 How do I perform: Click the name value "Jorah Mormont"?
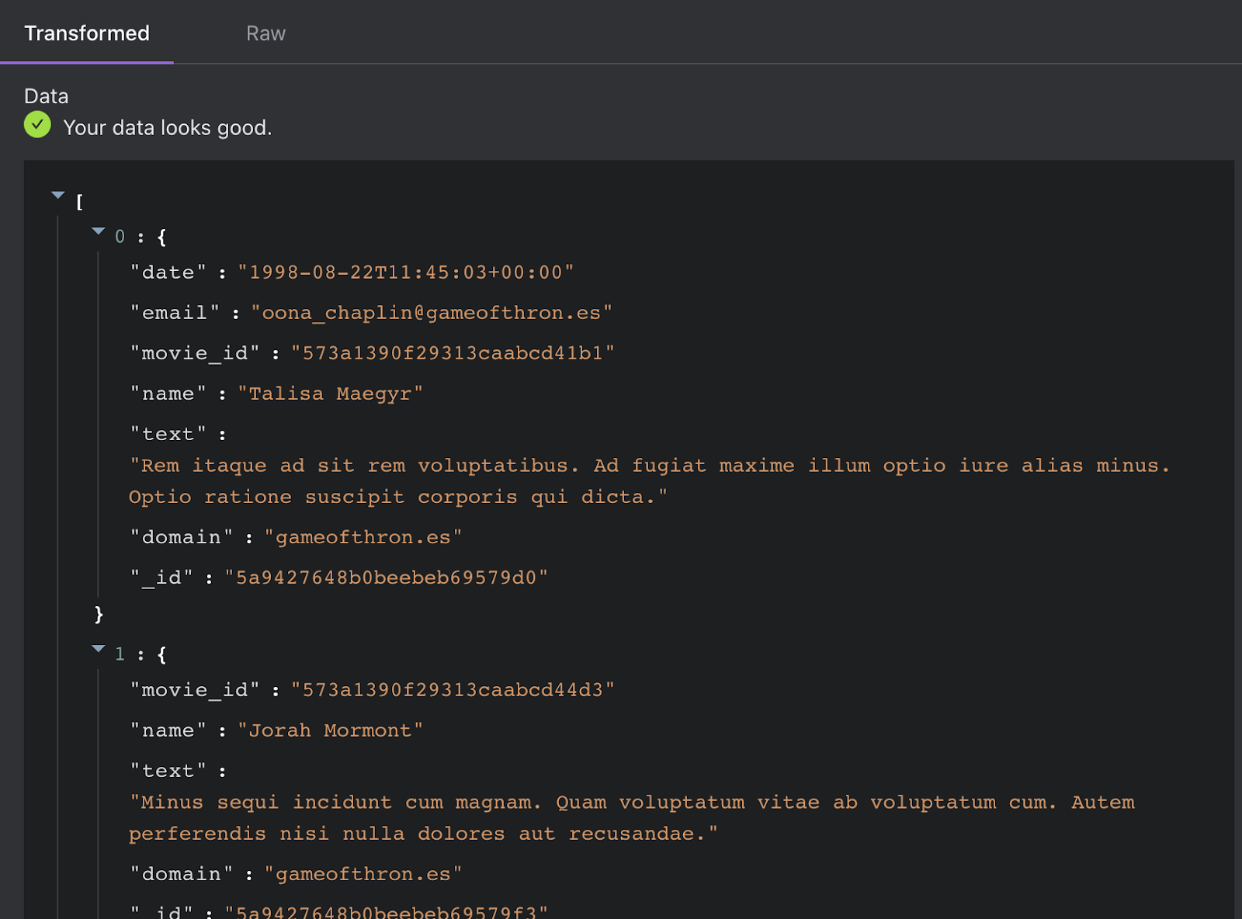coord(330,730)
